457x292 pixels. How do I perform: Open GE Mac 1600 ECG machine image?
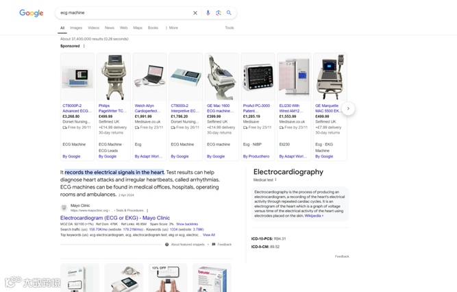(222, 77)
